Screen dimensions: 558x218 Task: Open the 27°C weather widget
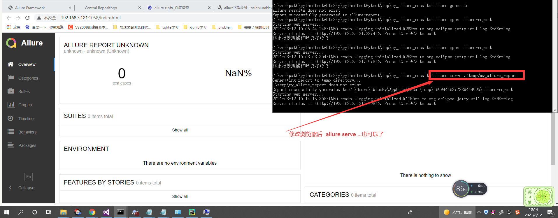(457, 212)
